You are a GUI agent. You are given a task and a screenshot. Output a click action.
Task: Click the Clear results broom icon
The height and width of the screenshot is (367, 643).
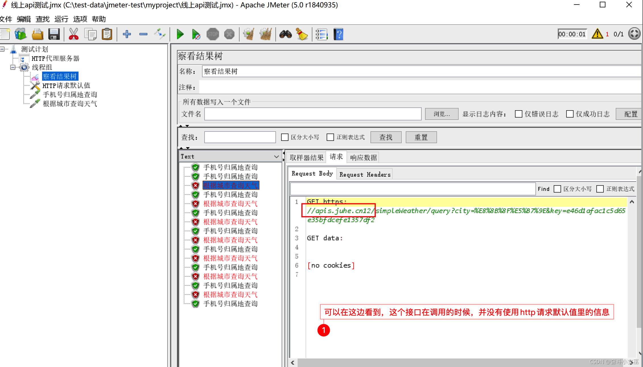tap(249, 34)
